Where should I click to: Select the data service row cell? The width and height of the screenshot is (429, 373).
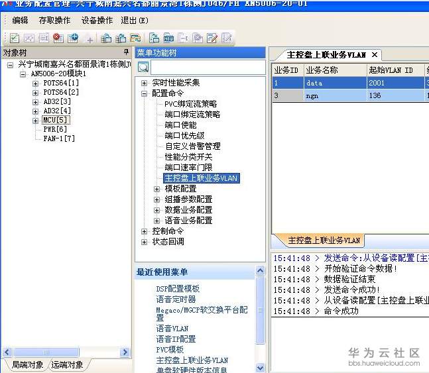(x=335, y=83)
